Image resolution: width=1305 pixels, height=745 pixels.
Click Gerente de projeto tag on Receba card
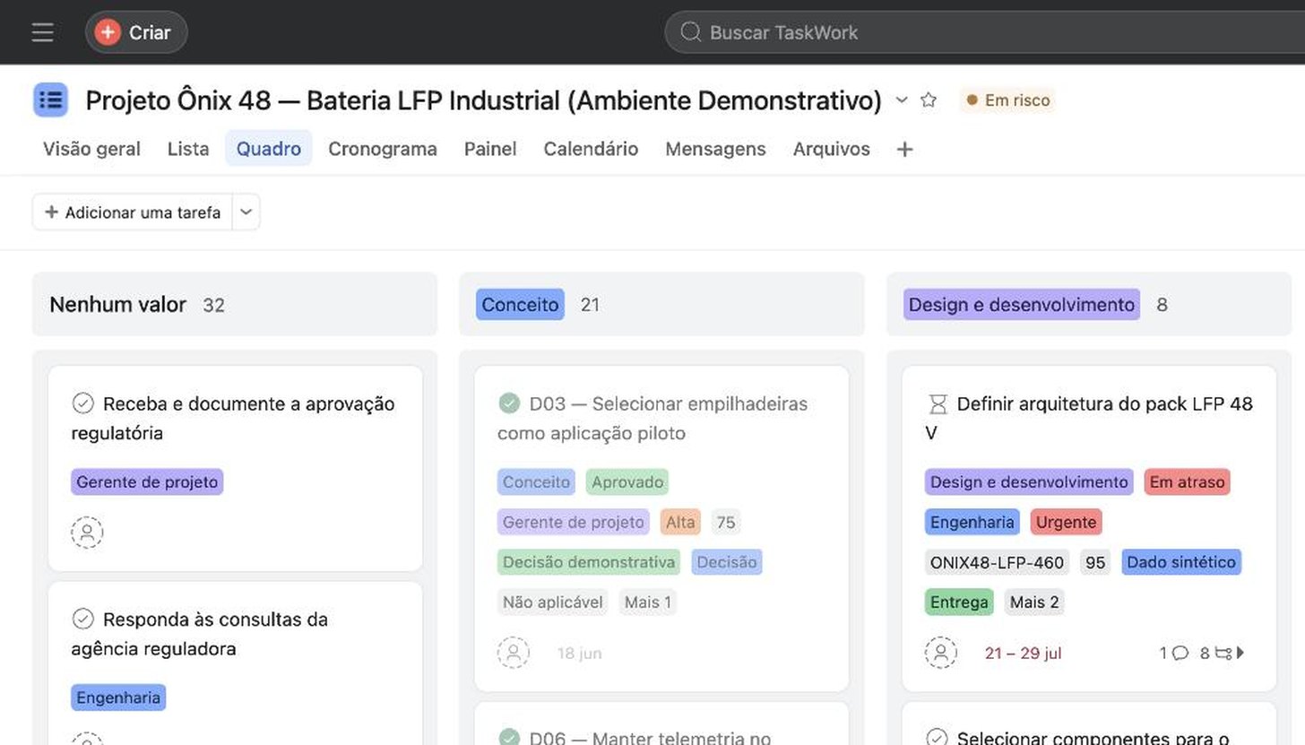pos(147,481)
